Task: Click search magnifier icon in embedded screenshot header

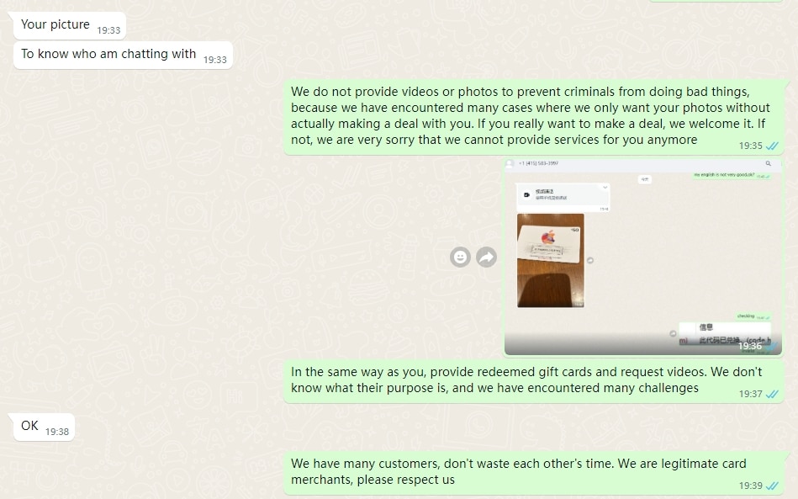Action: pos(768,163)
